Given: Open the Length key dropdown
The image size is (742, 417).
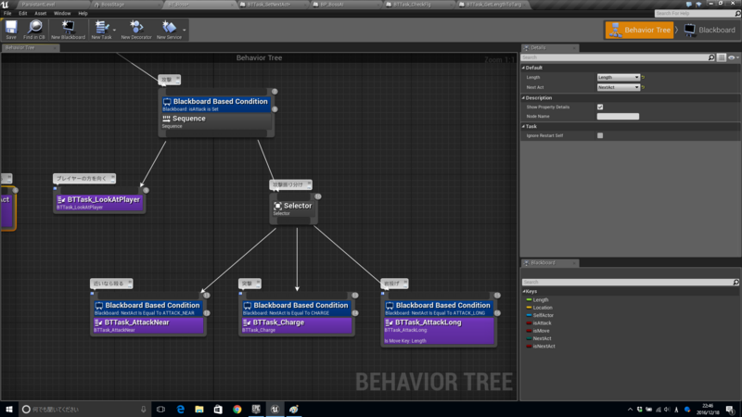Looking at the screenshot, I should pos(618,77).
